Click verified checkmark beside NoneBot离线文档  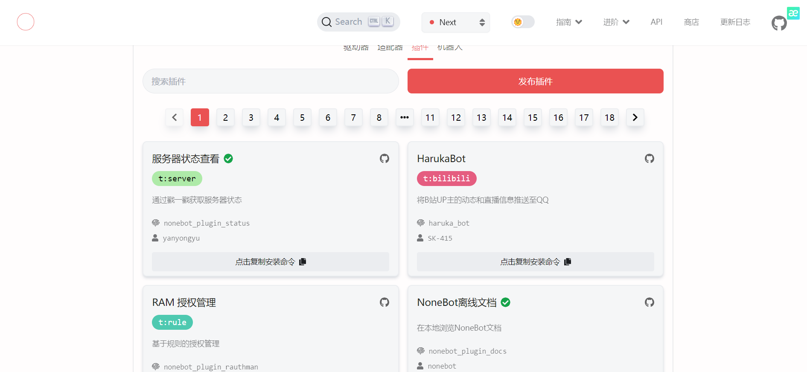point(505,302)
